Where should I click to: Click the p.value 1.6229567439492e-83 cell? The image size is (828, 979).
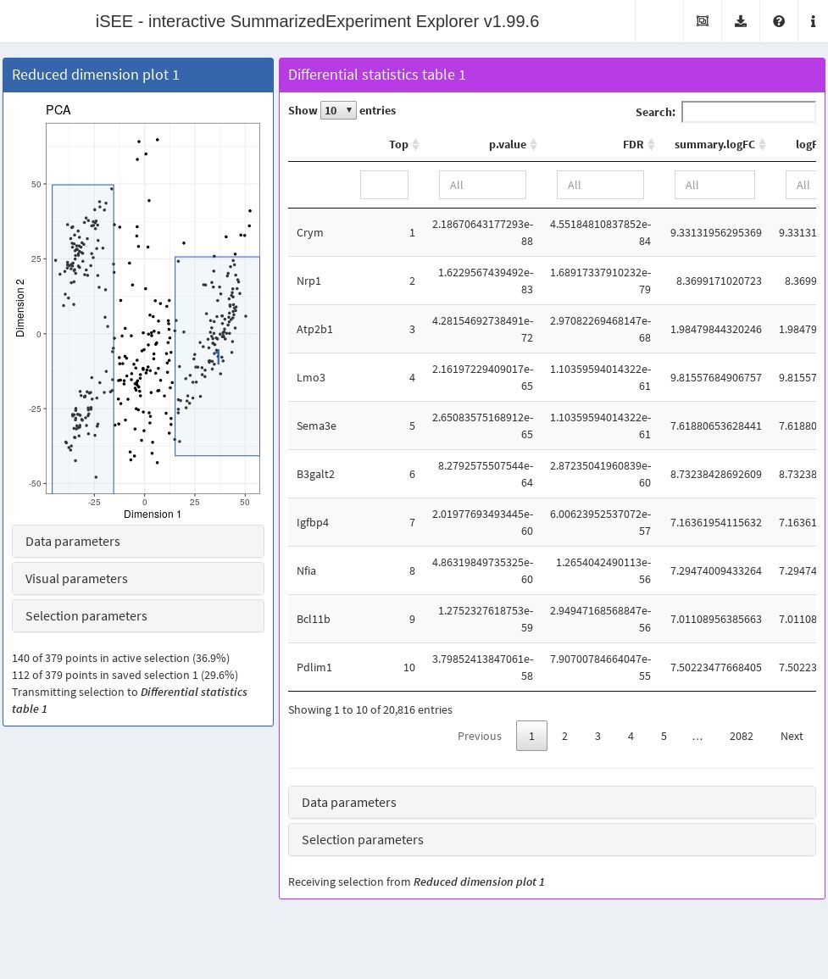tap(485, 281)
